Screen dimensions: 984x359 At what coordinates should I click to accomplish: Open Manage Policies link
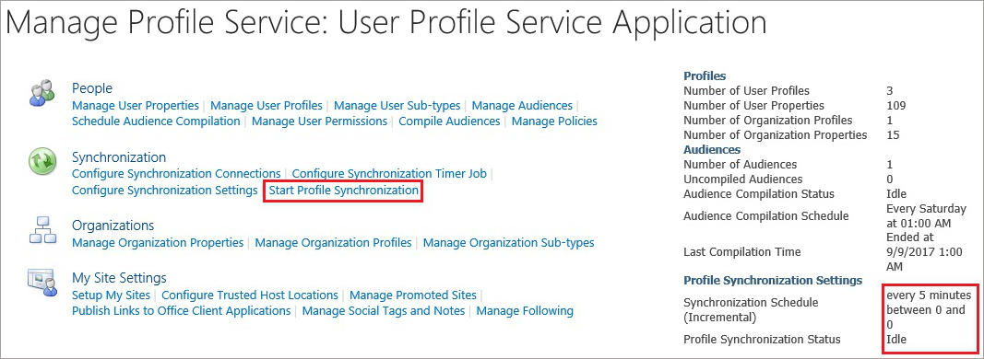(554, 121)
